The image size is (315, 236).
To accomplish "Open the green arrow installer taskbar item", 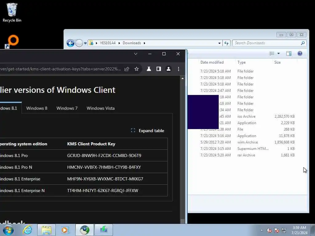I will pyautogui.click(x=103, y=230).
